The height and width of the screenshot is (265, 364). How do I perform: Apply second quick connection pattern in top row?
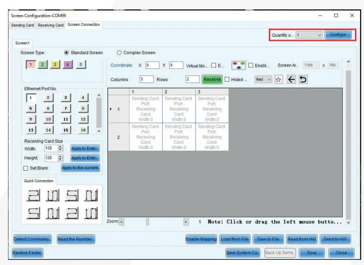(52, 195)
